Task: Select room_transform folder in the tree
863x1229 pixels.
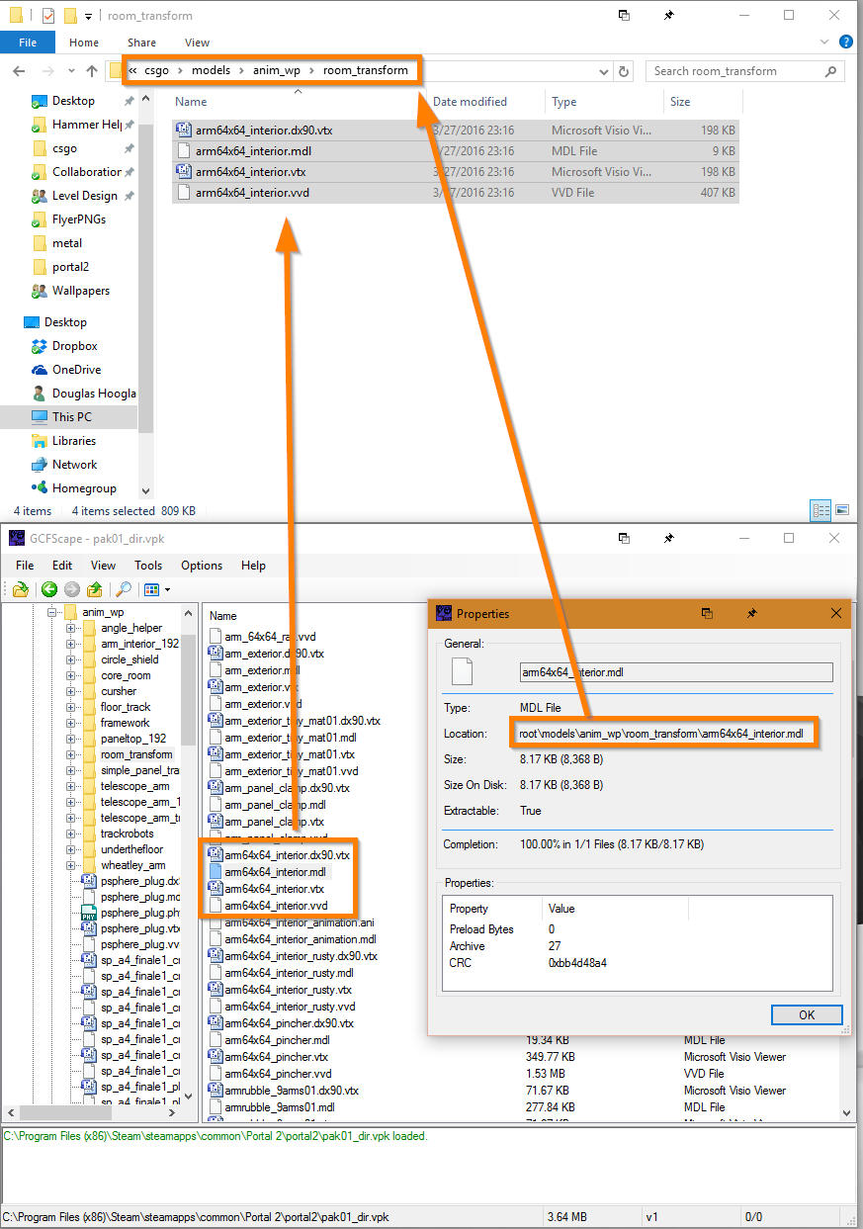Action: point(136,754)
